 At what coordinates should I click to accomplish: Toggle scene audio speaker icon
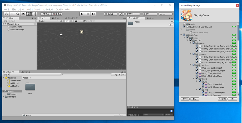(71, 21)
